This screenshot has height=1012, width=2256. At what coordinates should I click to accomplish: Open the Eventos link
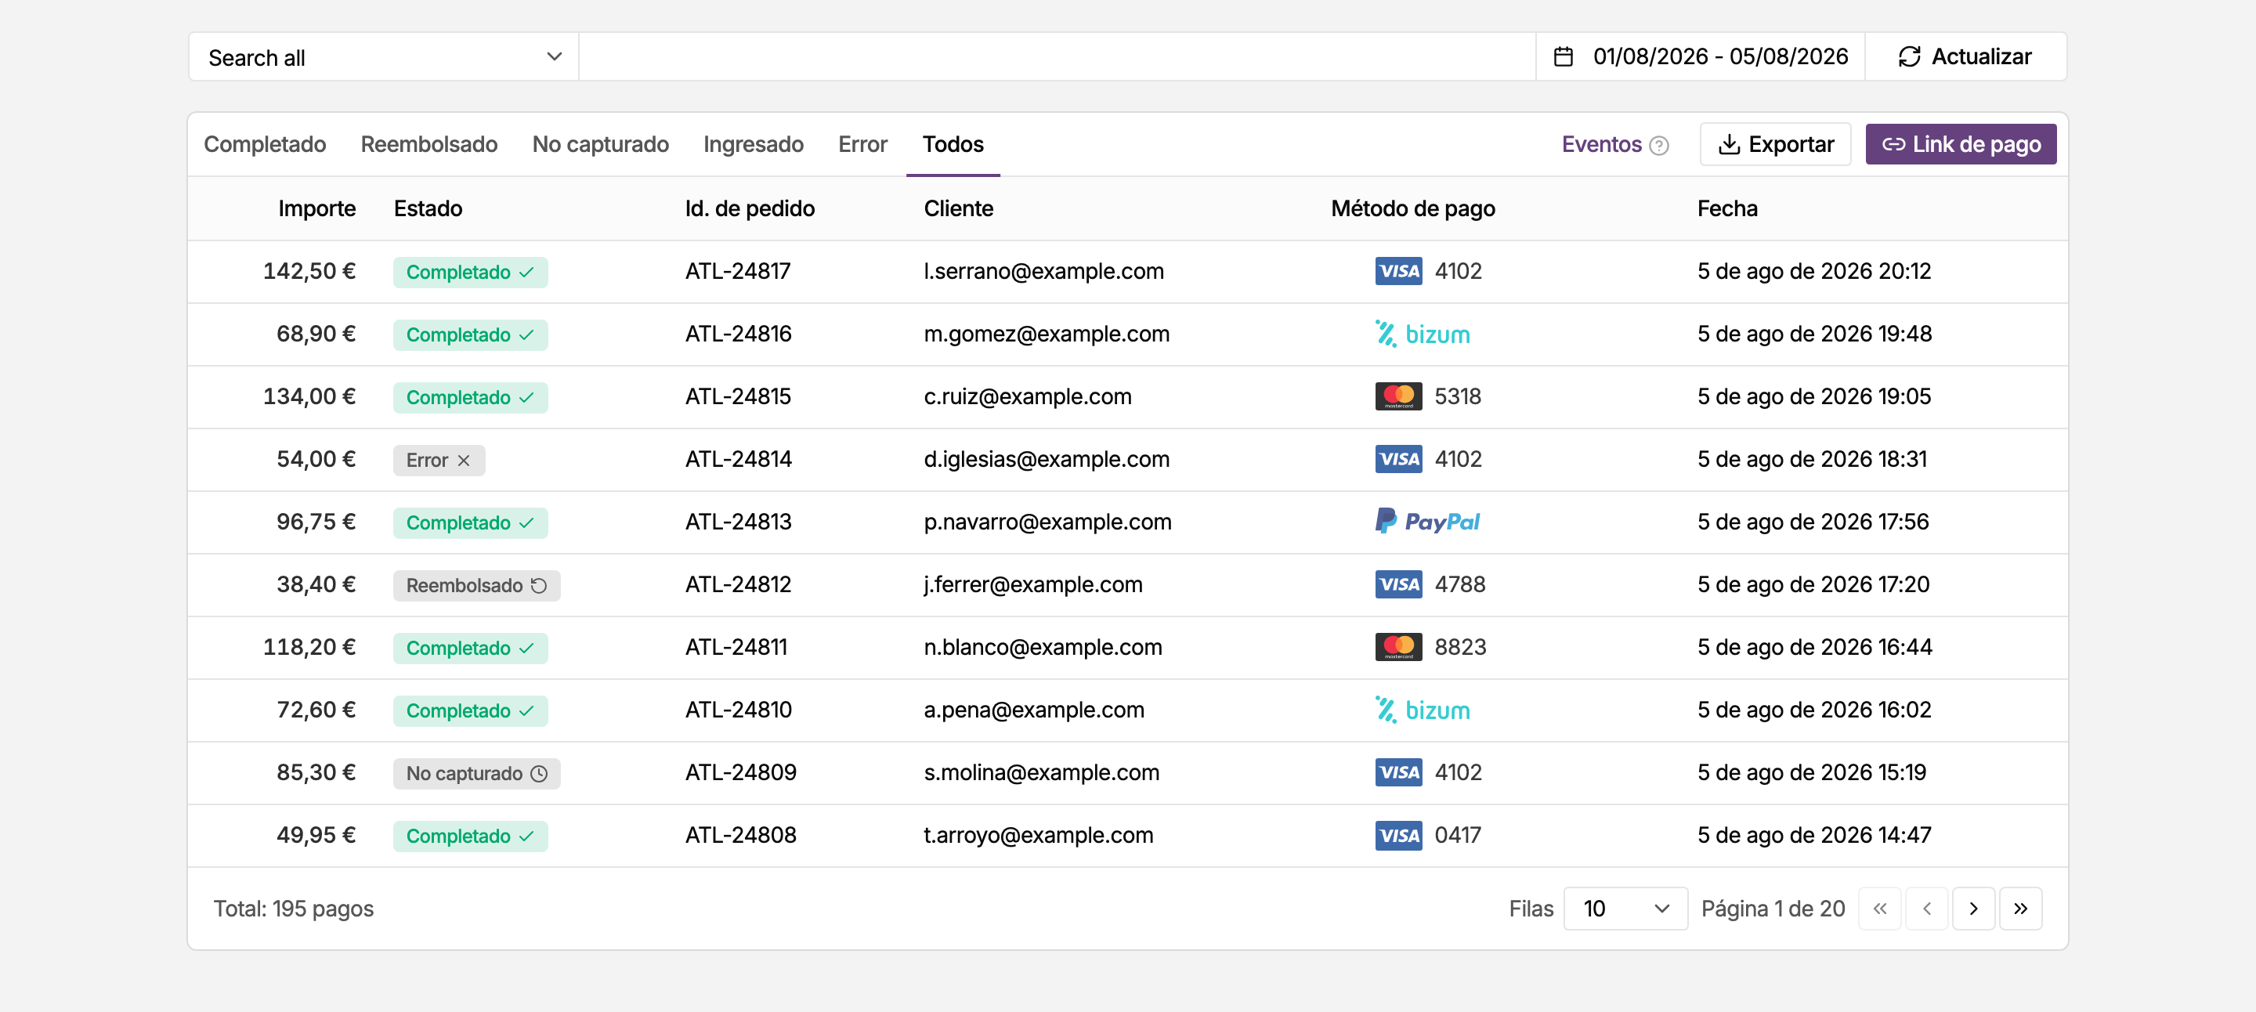pos(1601,144)
